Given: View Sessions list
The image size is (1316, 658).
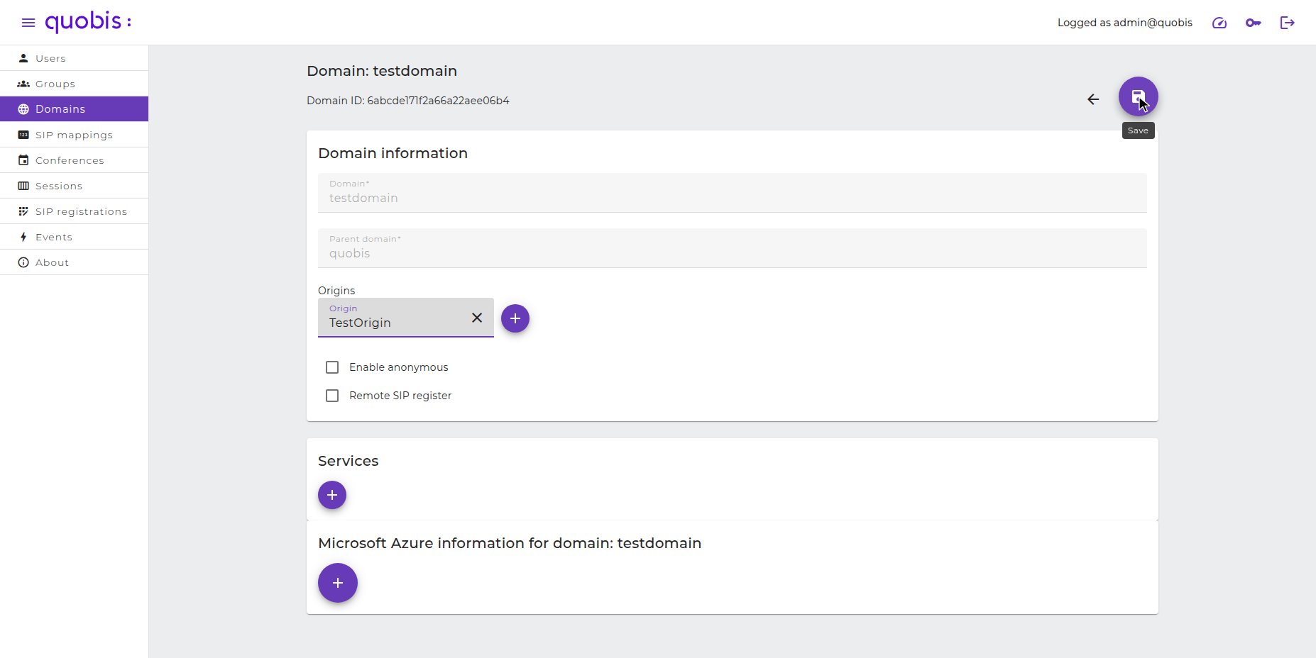Looking at the screenshot, I should pos(75,186).
